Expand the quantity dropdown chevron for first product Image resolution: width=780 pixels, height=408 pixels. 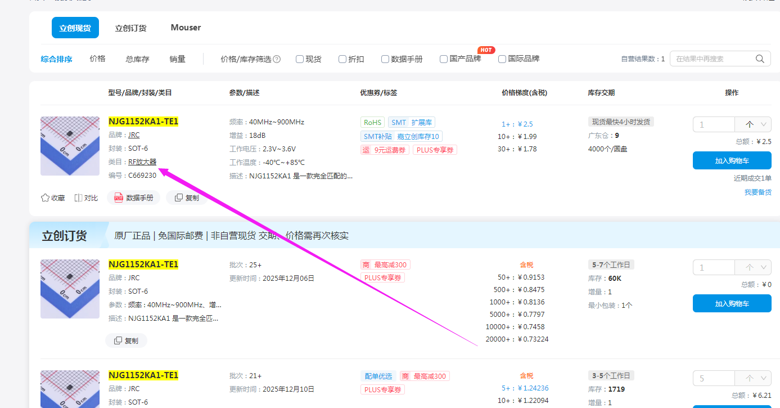click(x=764, y=124)
